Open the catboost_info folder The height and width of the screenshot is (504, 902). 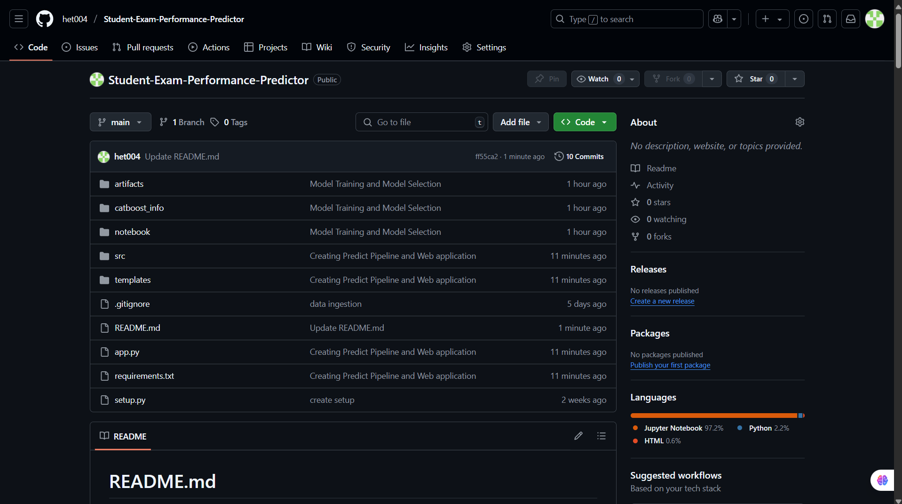point(139,208)
